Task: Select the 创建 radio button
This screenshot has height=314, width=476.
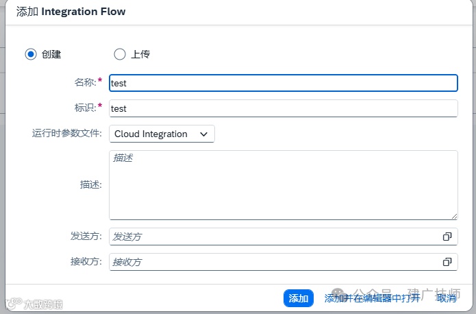Action: point(31,54)
